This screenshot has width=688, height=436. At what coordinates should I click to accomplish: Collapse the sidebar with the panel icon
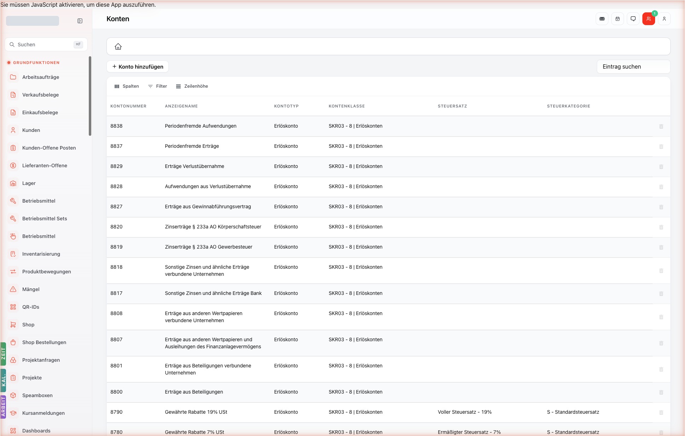[x=80, y=21]
